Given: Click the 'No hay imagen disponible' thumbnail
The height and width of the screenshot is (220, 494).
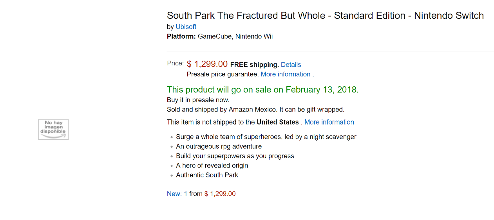Looking at the screenshot, I should [53, 130].
